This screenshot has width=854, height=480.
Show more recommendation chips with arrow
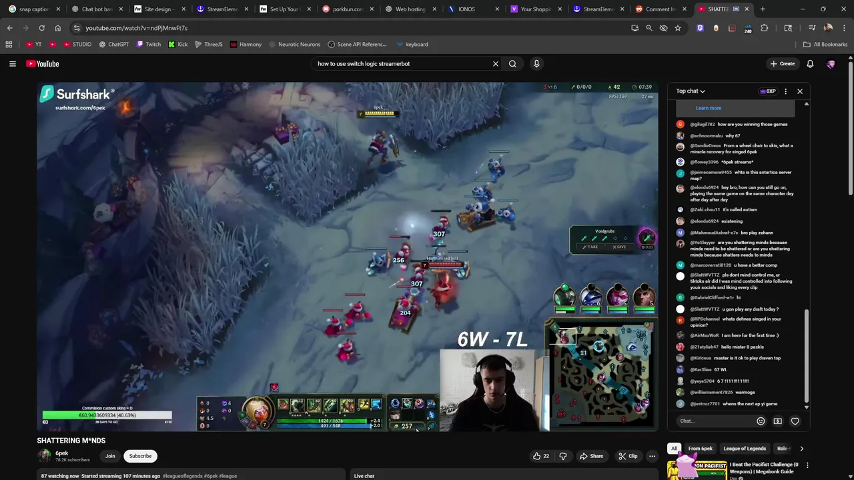(801, 449)
